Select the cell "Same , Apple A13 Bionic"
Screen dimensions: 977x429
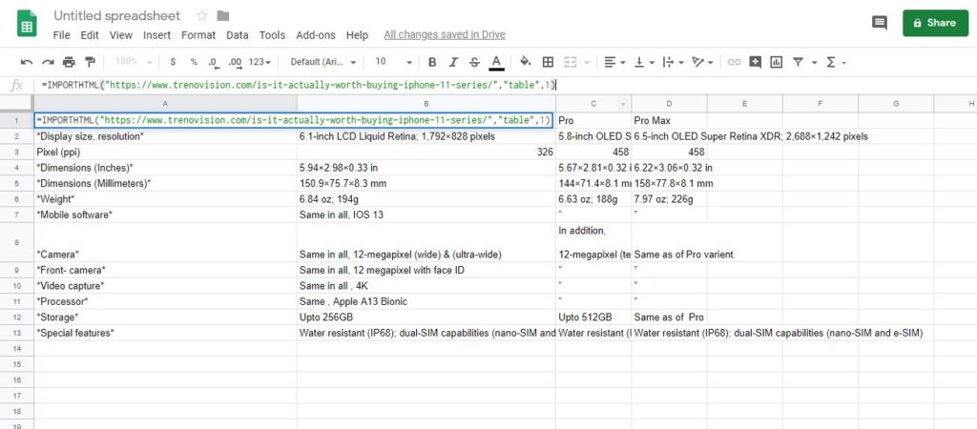pyautogui.click(x=426, y=301)
